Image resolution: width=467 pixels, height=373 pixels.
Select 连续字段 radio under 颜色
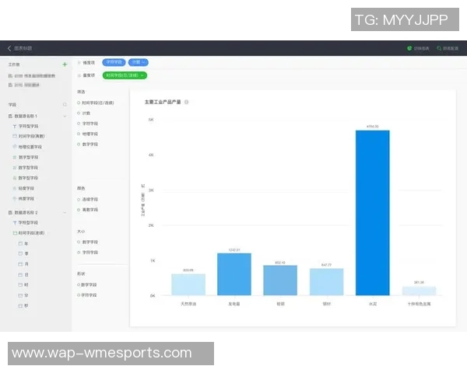point(79,199)
